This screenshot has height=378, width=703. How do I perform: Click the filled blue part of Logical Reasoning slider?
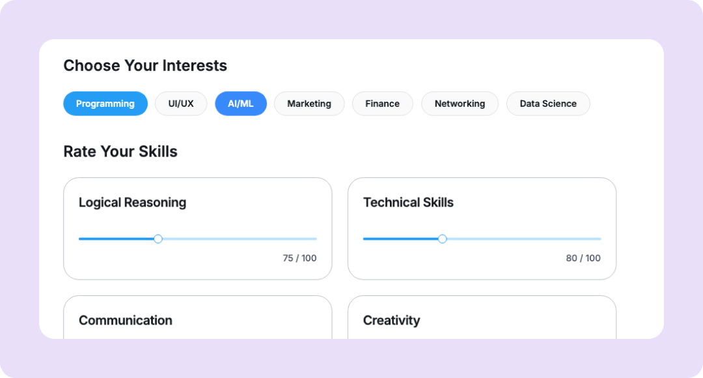point(117,239)
